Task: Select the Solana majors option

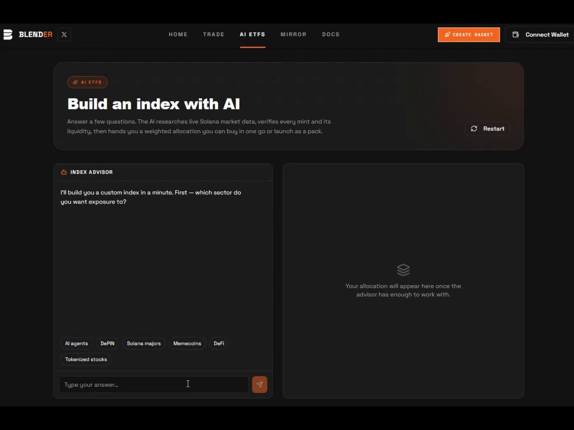Action: click(143, 344)
